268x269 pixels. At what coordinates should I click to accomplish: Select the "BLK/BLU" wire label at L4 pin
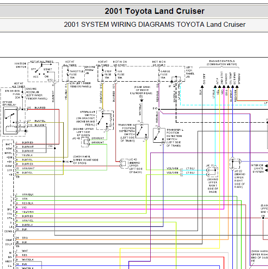[x=27, y=225]
